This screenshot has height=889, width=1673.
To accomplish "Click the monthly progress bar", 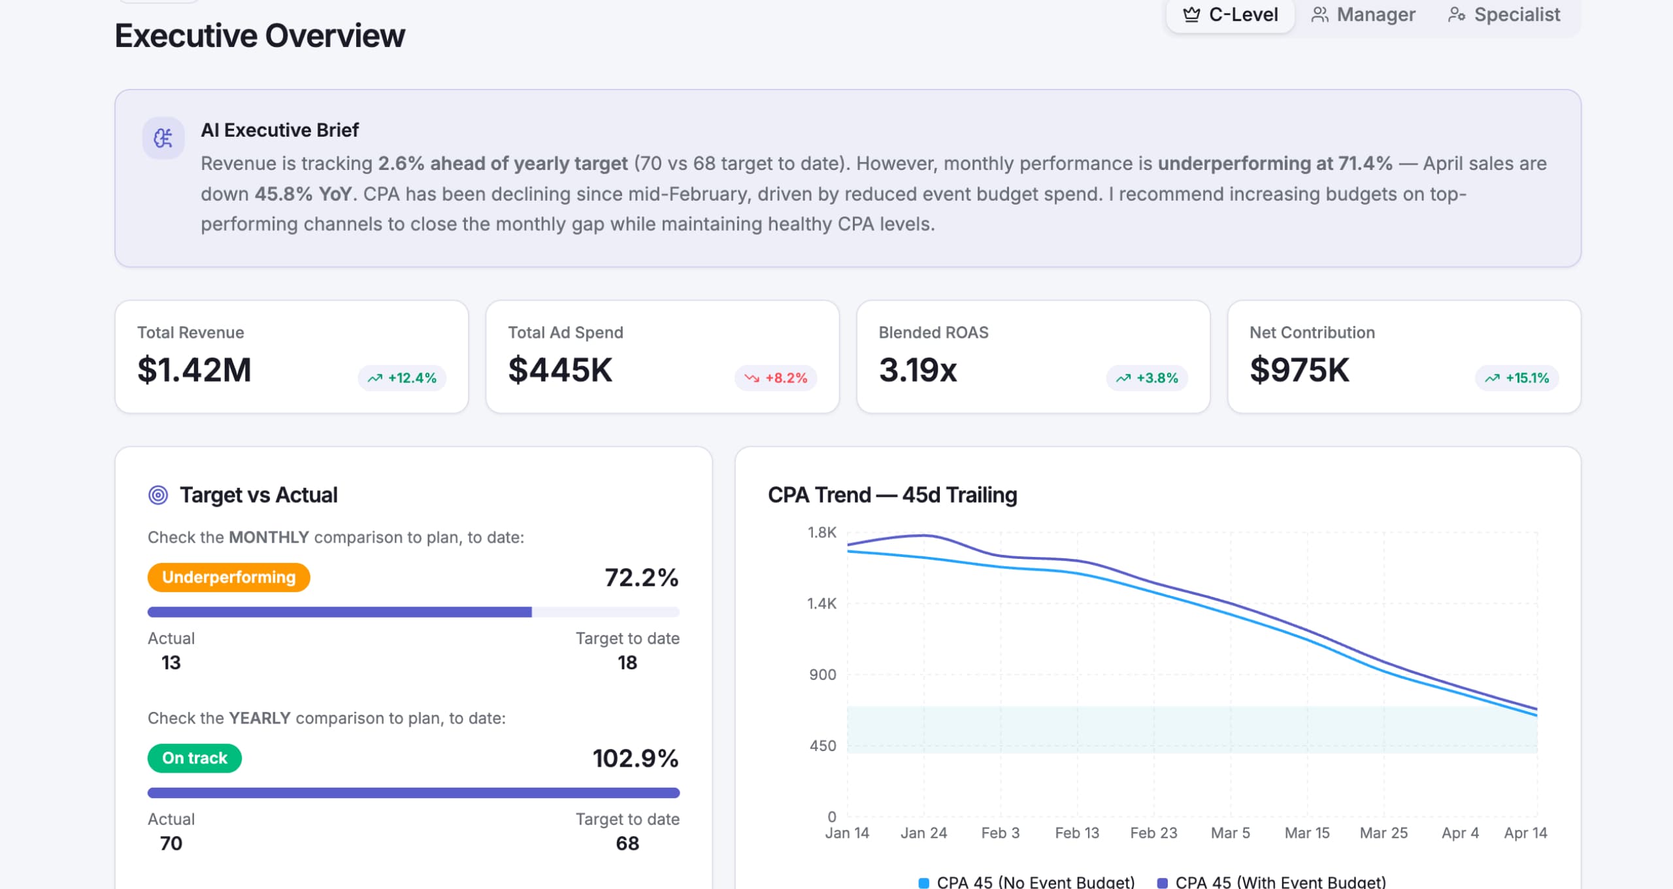I will pyautogui.click(x=414, y=612).
